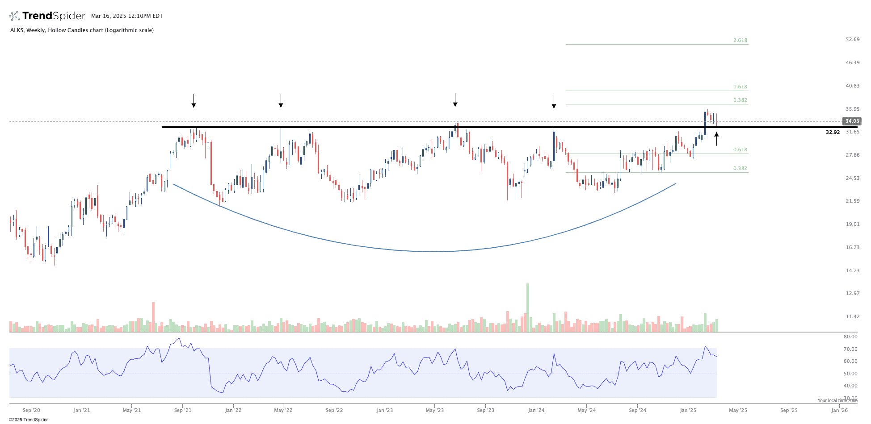Click the ALKS Weekly Hollow Candles chart title
This screenshot has width=871, height=424.
click(x=82, y=30)
